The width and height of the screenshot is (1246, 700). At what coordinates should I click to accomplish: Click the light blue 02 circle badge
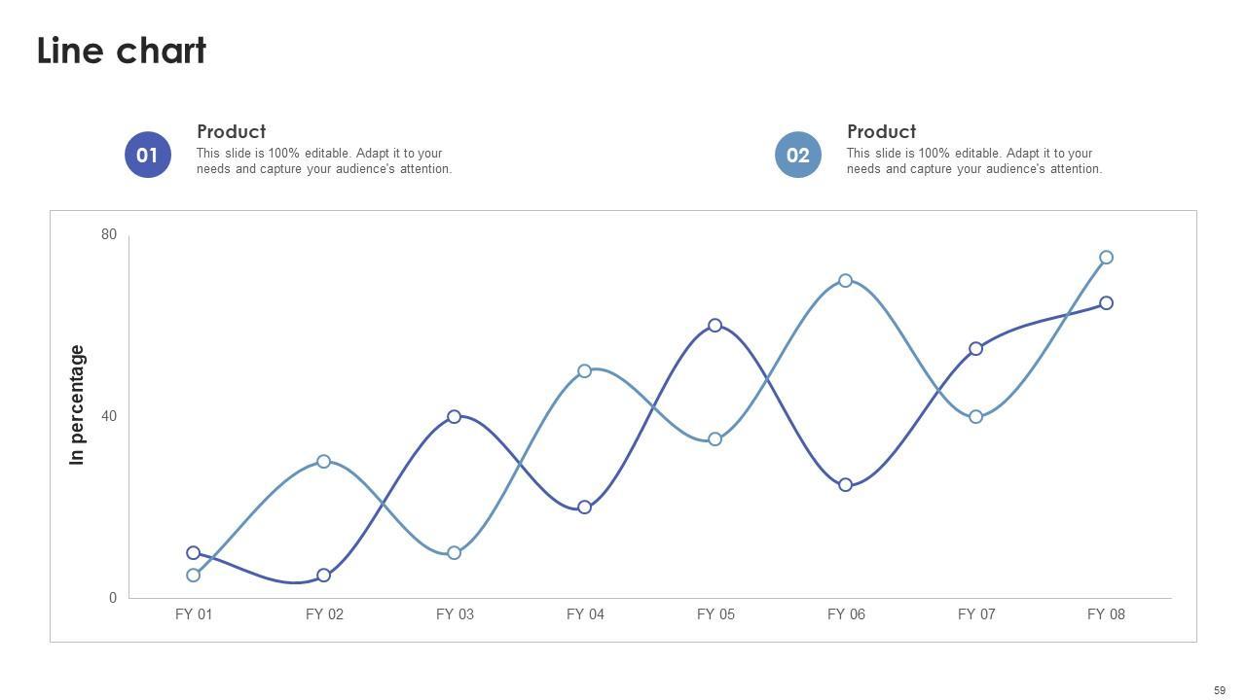[797, 156]
